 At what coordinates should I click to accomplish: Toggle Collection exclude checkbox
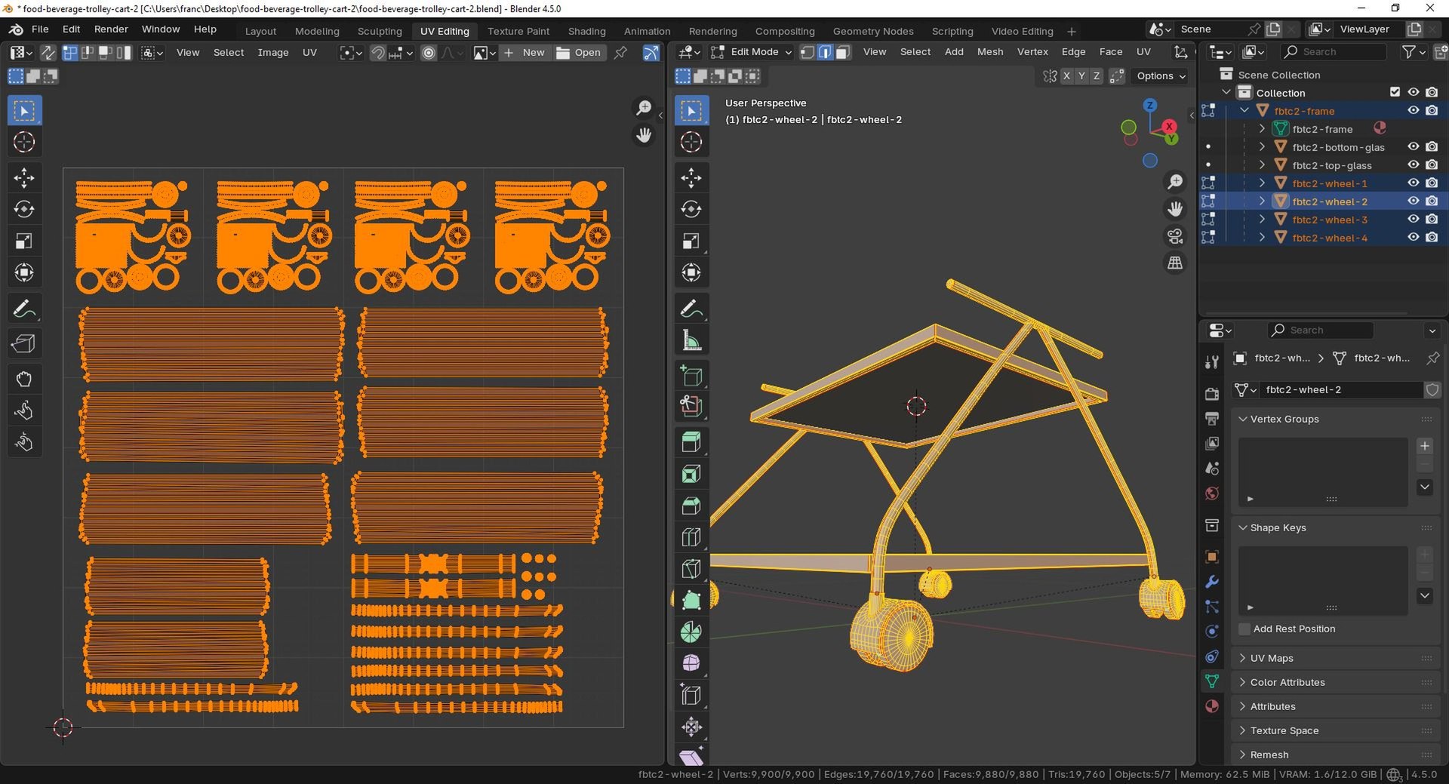coord(1395,92)
